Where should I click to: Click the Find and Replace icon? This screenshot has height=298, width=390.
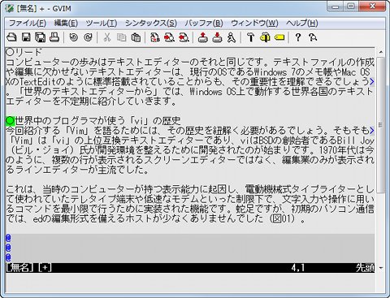pyautogui.click(x=155, y=37)
